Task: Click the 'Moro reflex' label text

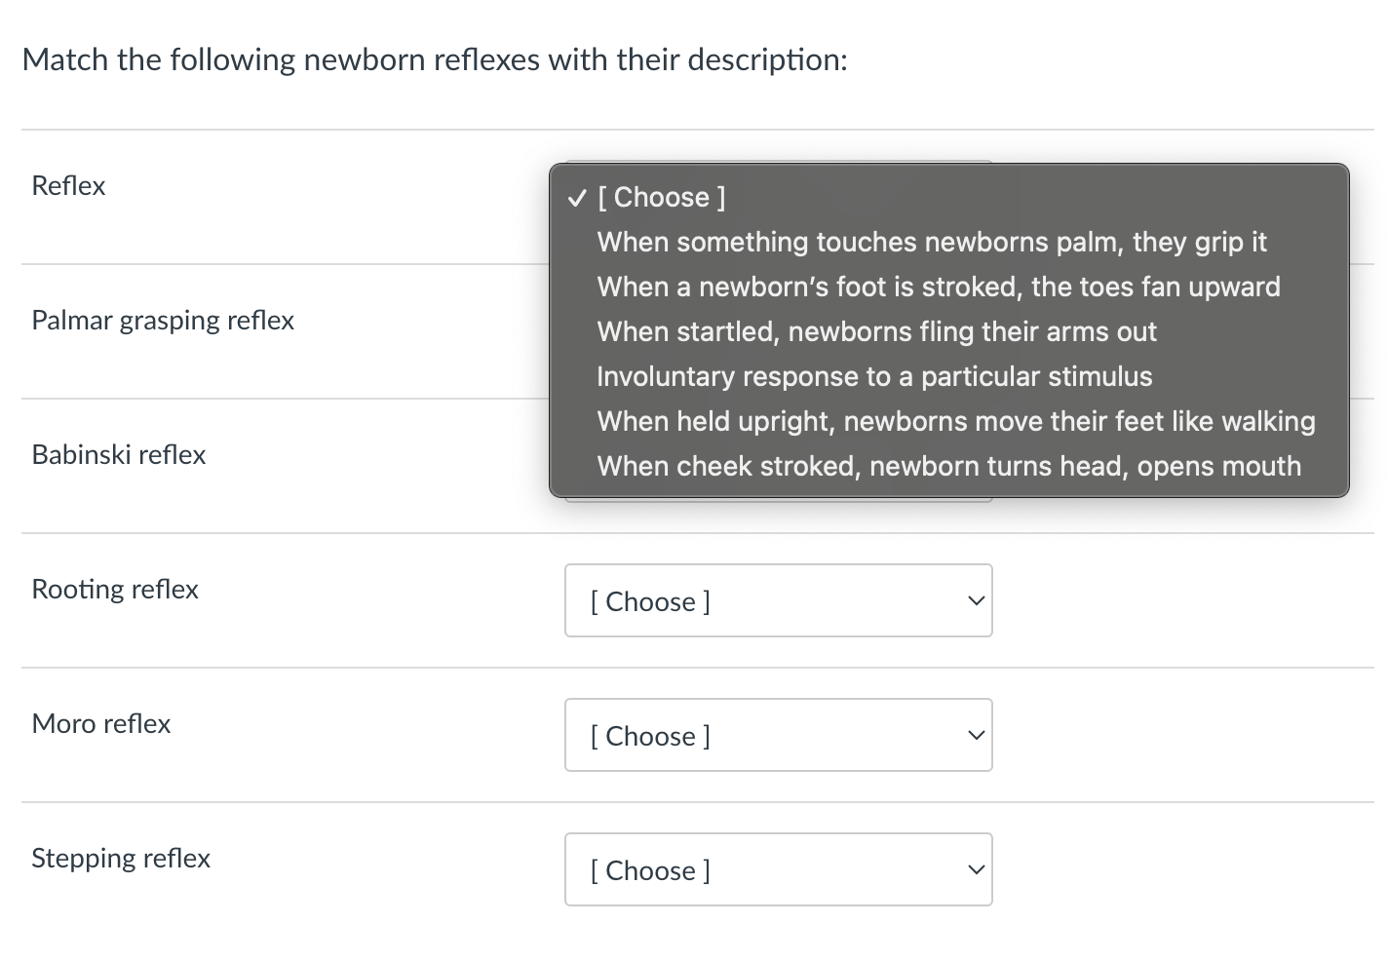Action: click(101, 724)
